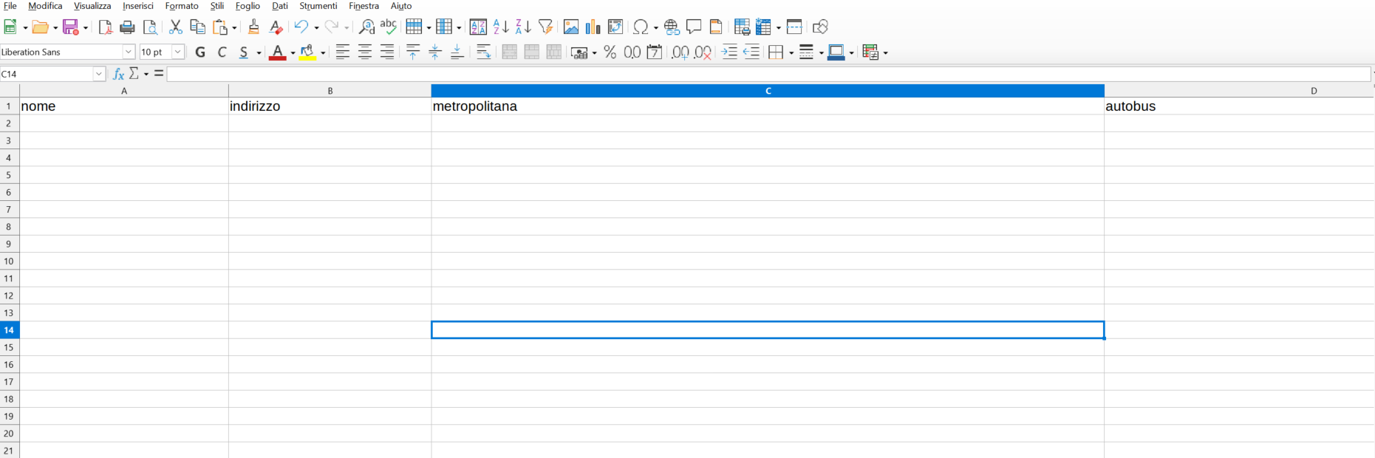Toggle italic formatting (C button)
The image size is (1375, 458).
coord(222,52)
